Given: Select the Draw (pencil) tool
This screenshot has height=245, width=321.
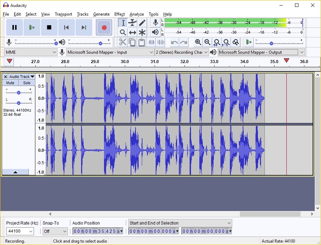Looking at the screenshot, I should click(142, 23).
